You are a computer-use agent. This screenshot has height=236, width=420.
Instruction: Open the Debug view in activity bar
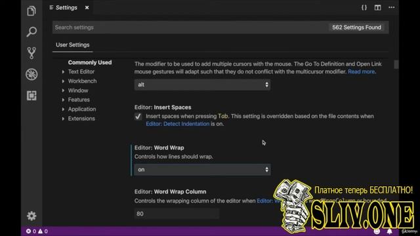(31, 74)
